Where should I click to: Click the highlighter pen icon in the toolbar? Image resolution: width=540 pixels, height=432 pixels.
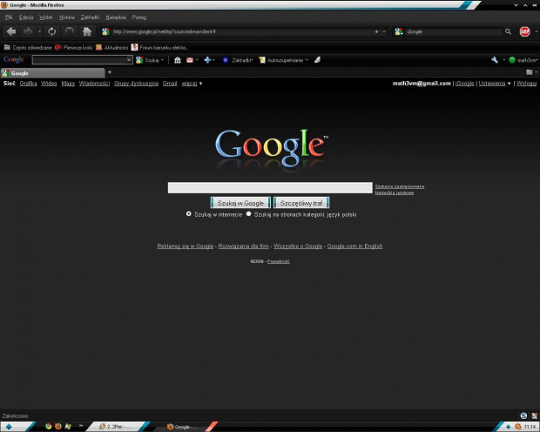(317, 60)
